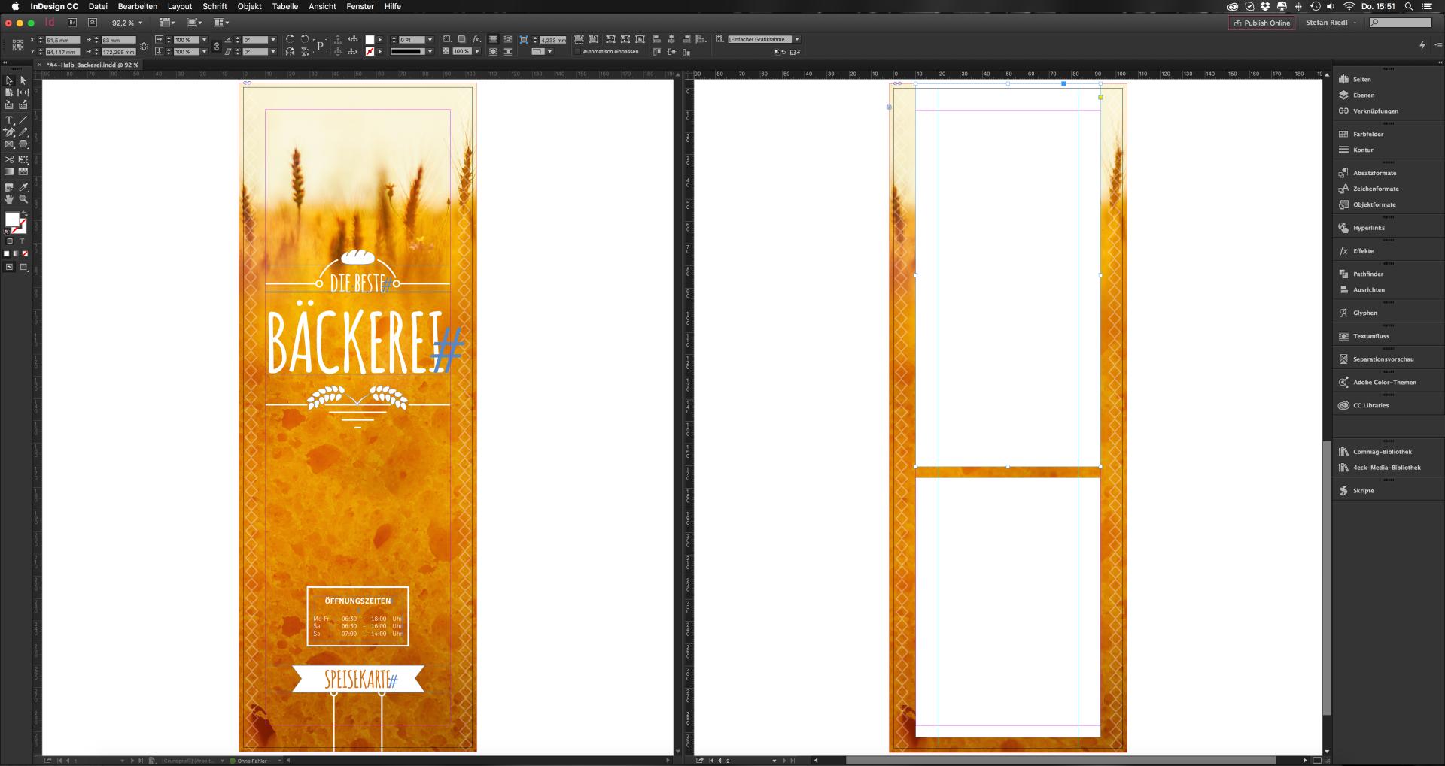The width and height of the screenshot is (1445, 766).
Task: Select the Gap tool
Action: pyautogui.click(x=23, y=92)
